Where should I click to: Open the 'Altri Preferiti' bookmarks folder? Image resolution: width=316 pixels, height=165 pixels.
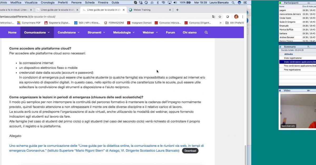pyautogui.click(x=234, y=23)
